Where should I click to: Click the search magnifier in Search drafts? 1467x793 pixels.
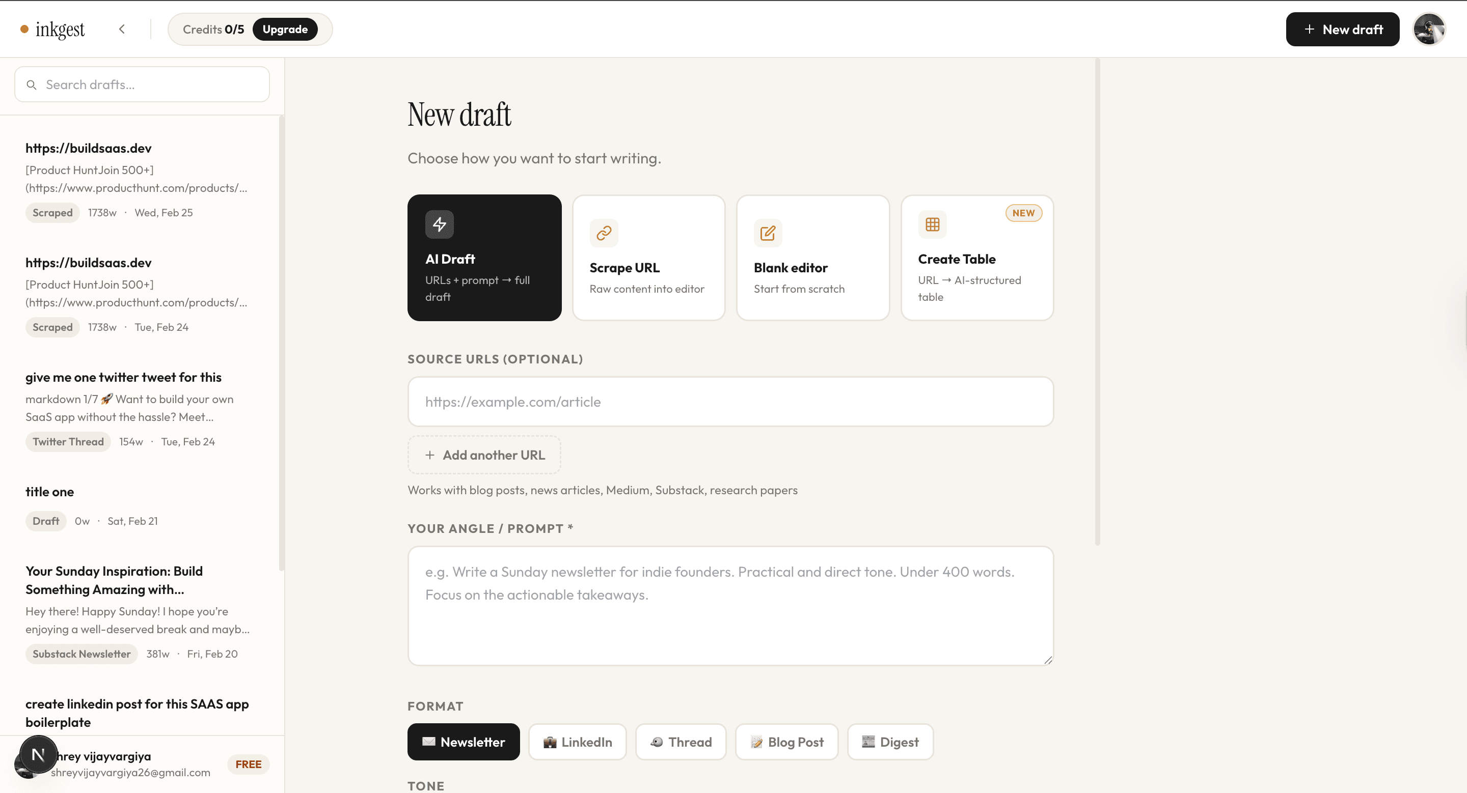32,84
